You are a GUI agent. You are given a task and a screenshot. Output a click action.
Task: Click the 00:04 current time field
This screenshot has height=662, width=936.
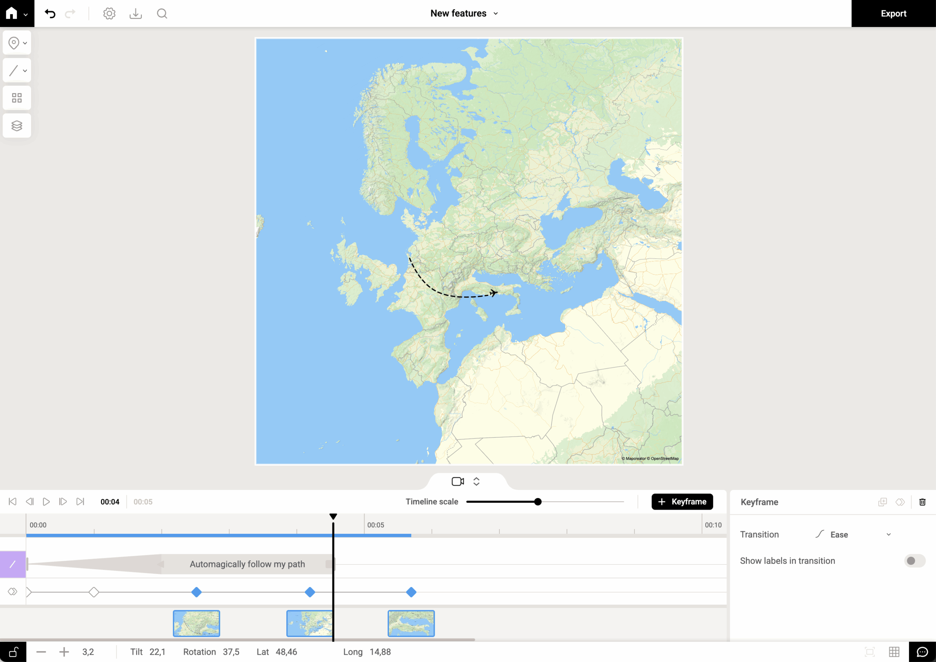tap(110, 502)
